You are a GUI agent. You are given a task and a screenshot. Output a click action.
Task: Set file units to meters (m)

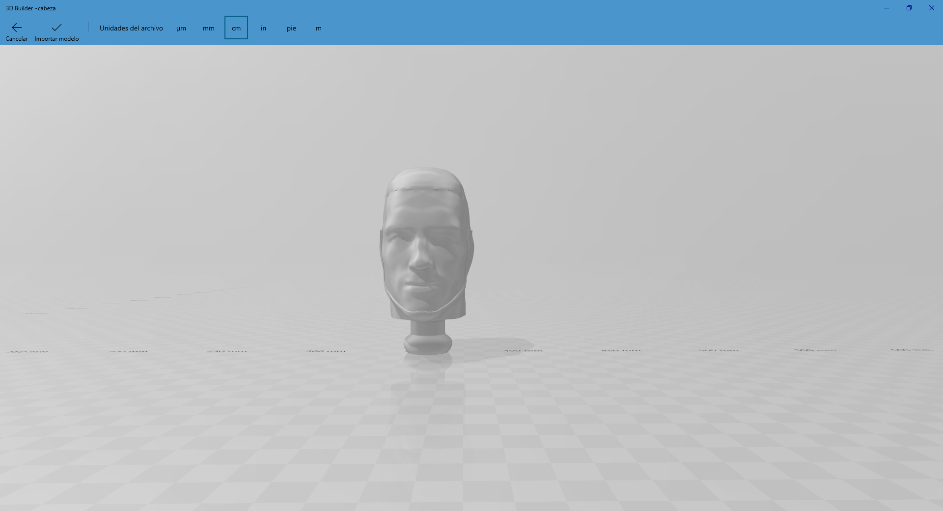pyautogui.click(x=318, y=28)
